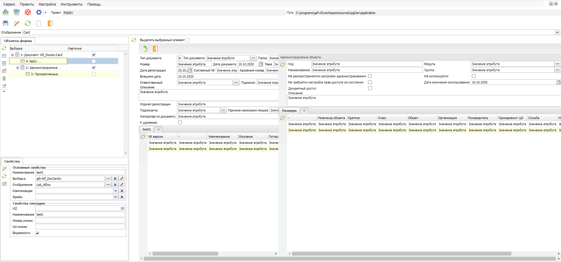Toggle Карточка checkbox for 2: Администрируемые row
The height and width of the screenshot is (262, 561).
tap(94, 67)
